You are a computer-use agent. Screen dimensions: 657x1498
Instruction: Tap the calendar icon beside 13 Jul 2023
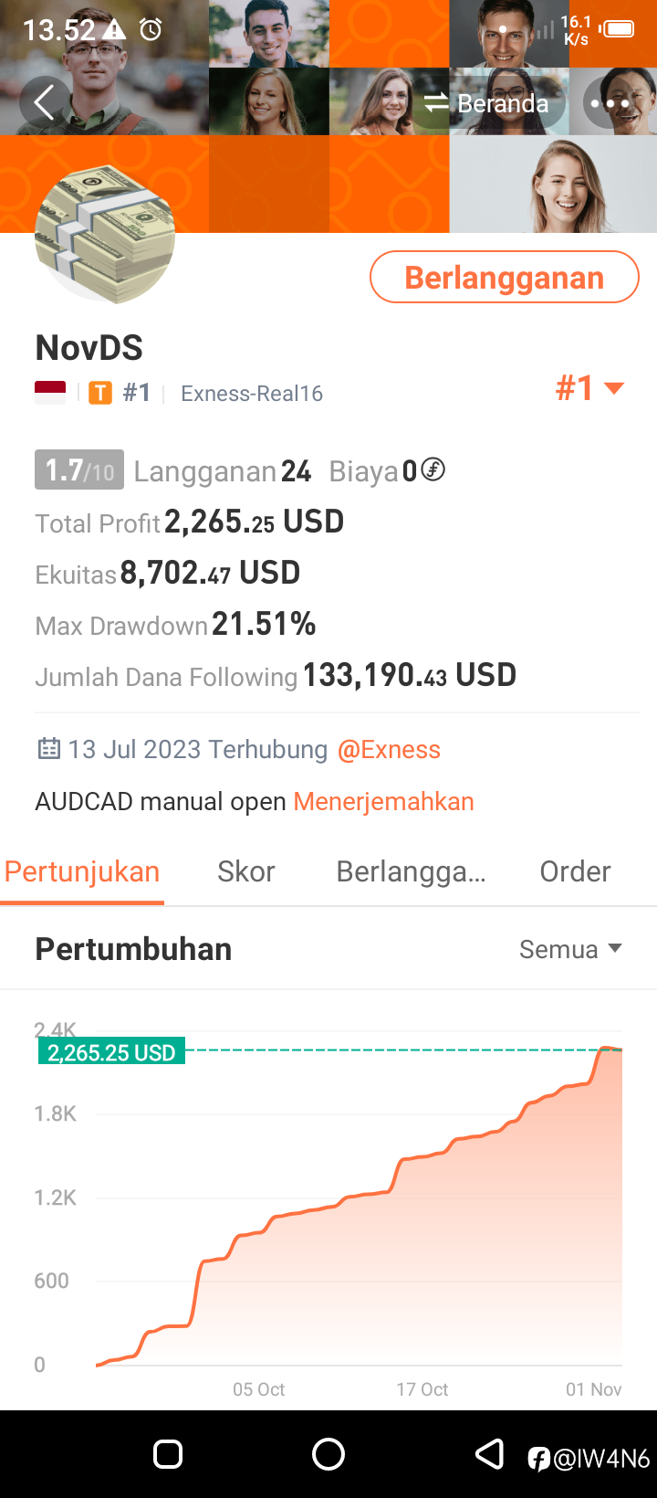[48, 749]
